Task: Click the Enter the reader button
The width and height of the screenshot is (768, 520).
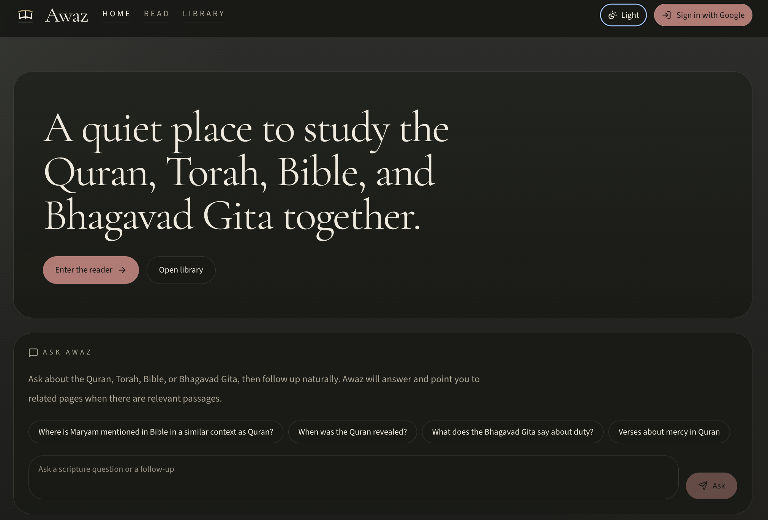Action: [91, 270]
